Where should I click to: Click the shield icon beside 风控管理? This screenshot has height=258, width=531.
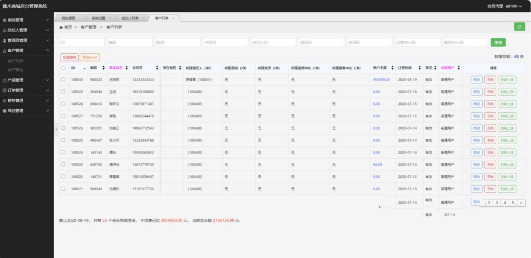click(4, 111)
